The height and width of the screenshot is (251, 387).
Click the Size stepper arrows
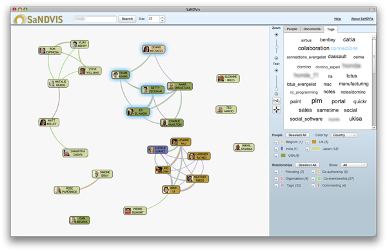tap(162, 19)
